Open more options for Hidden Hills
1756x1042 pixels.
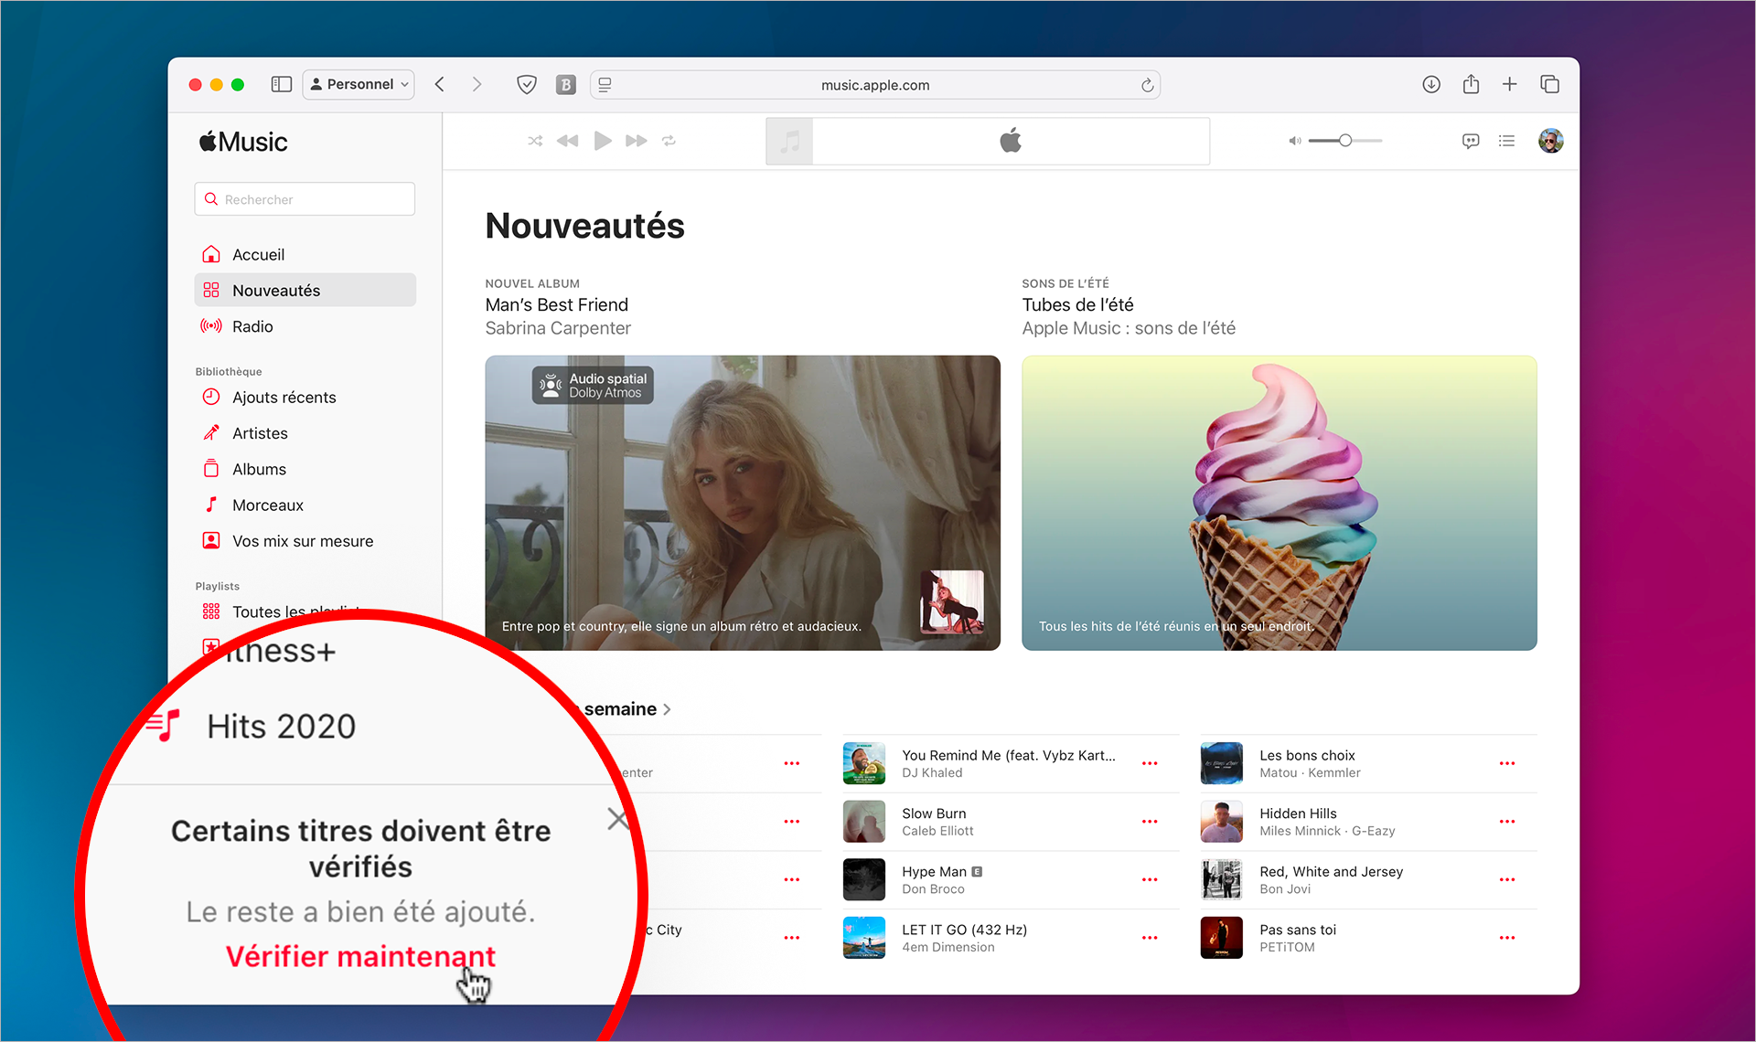(x=1507, y=822)
